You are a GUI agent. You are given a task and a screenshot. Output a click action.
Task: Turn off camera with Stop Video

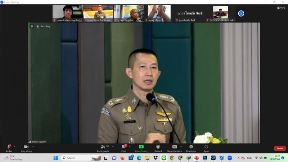click(x=26, y=148)
